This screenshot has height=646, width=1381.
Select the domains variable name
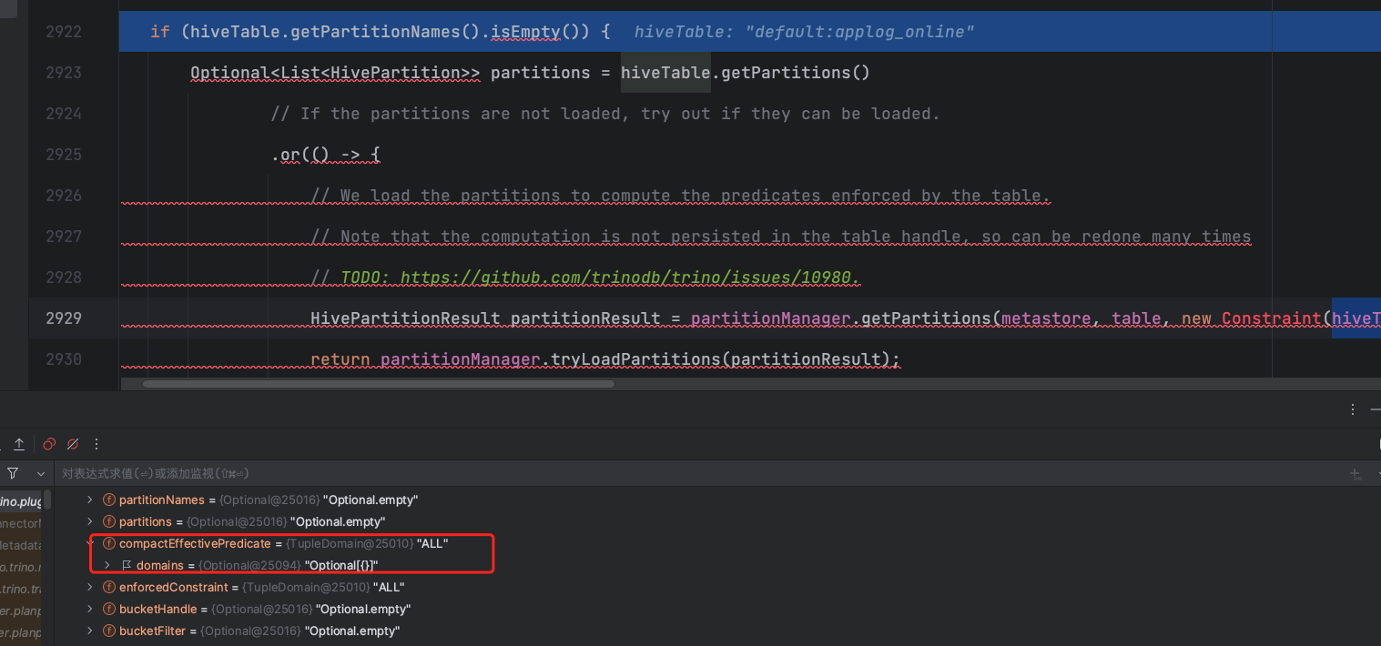(x=159, y=565)
